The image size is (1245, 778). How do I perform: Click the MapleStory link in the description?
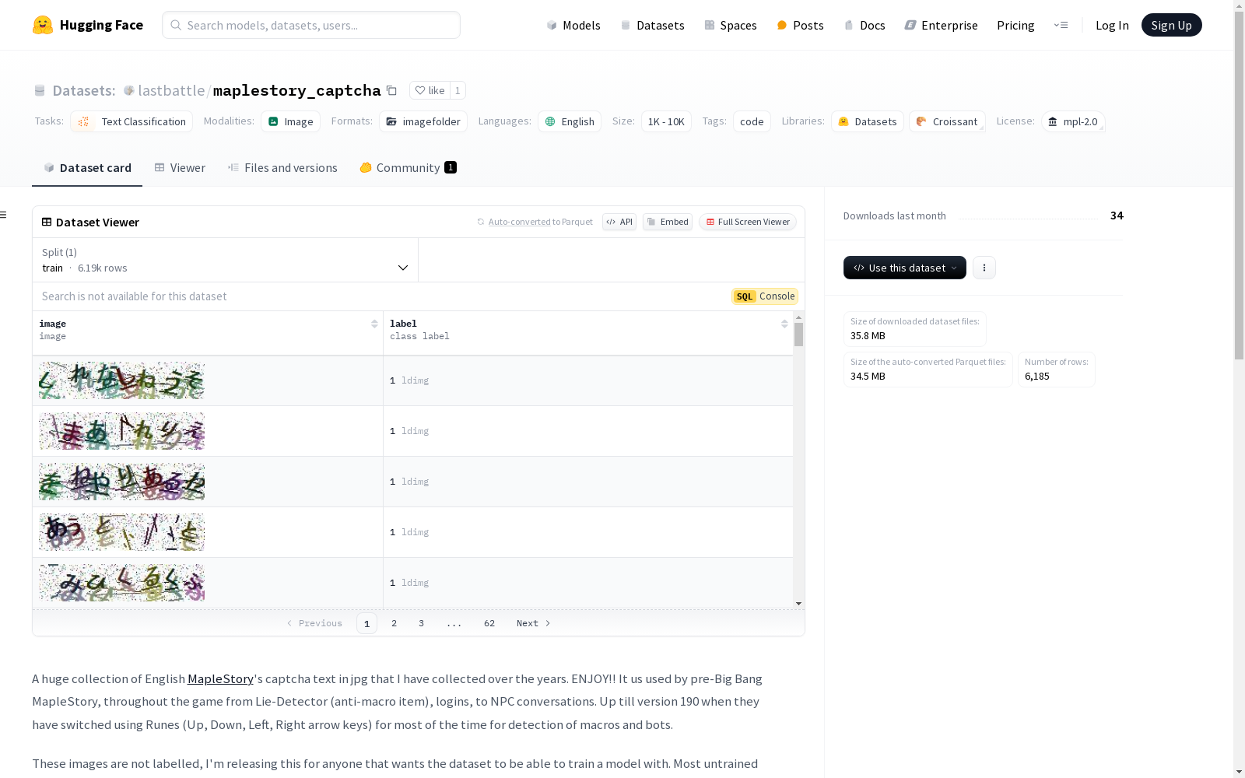click(220, 678)
